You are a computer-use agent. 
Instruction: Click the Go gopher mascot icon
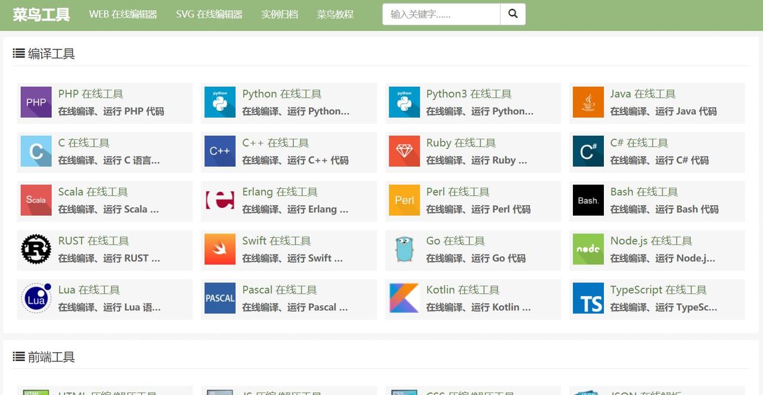point(404,249)
